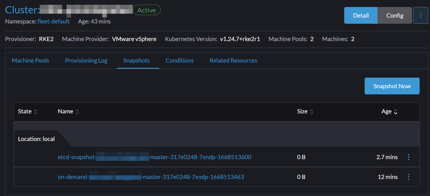Open the fleet-default namespace link
The height and width of the screenshot is (196, 430).
click(x=53, y=21)
